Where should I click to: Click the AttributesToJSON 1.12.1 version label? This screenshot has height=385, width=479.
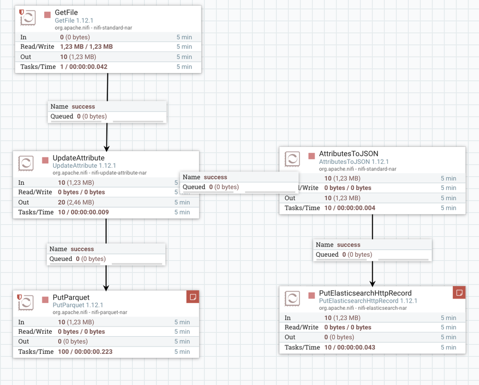[354, 162]
